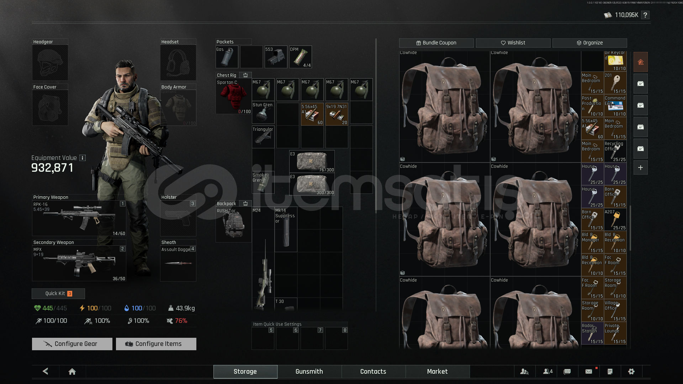Viewport: 683px width, 384px height.
Task: Click the Bundle Coupon button
Action: (x=436, y=43)
